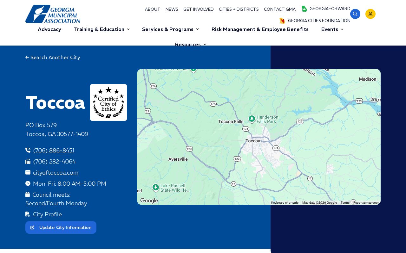This screenshot has width=406, height=253.
Task: Click the Lake Russell State Wildlife marker
Action: [x=155, y=188]
